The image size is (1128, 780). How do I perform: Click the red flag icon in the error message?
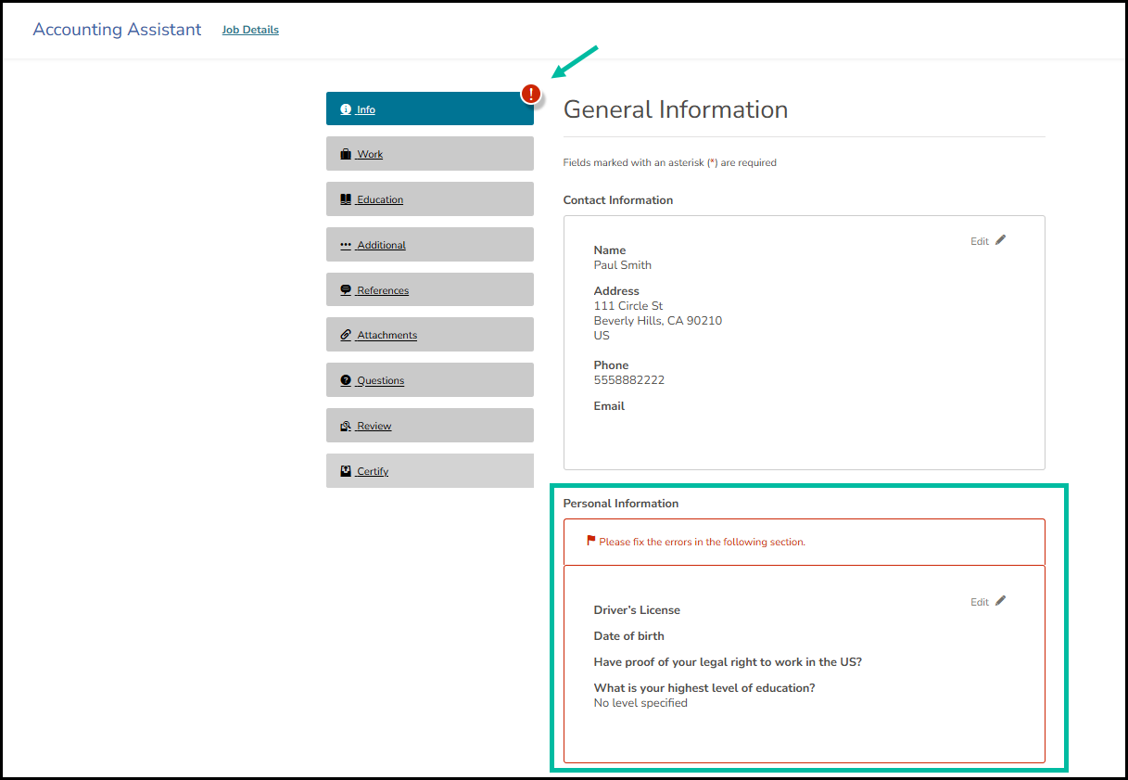591,542
